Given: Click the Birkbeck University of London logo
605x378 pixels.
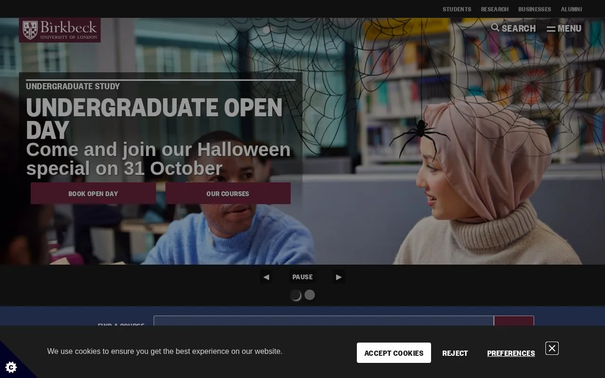Looking at the screenshot, I should 60,30.
